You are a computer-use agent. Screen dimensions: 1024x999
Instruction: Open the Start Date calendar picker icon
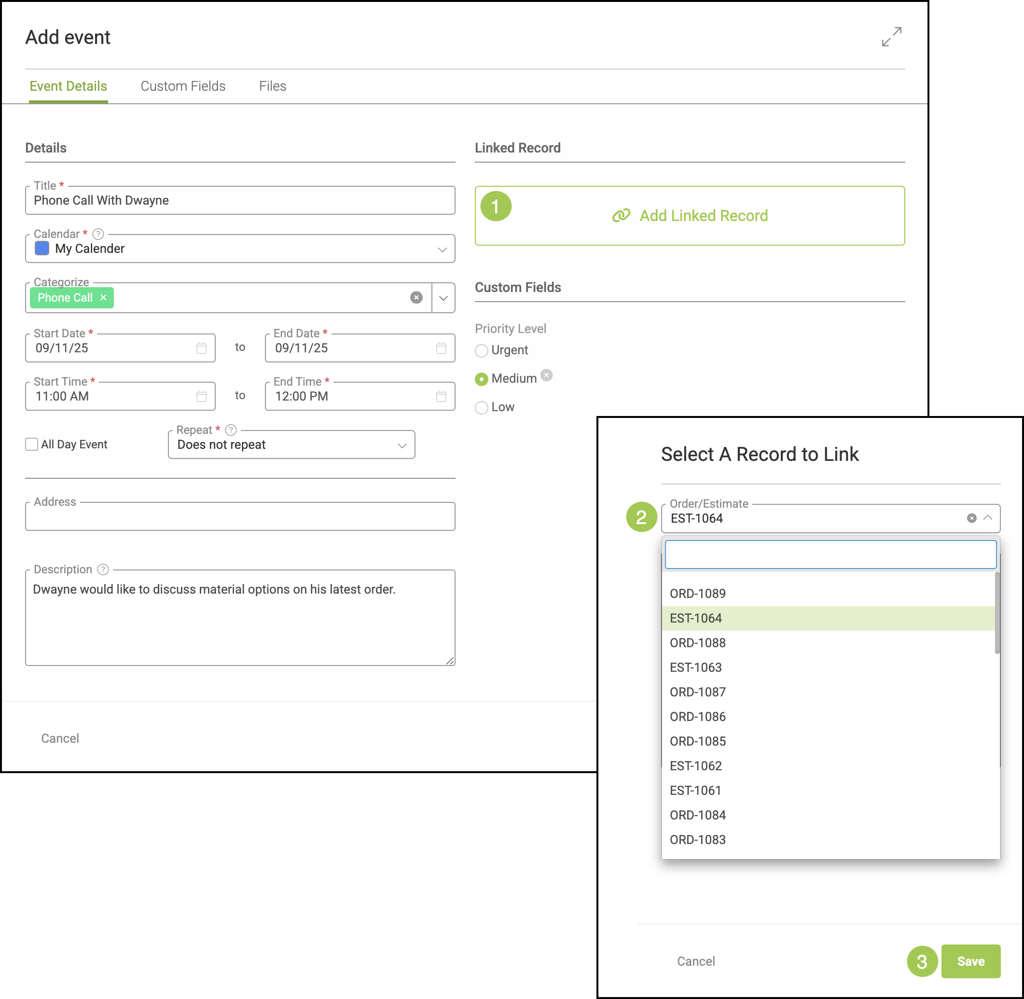point(201,348)
